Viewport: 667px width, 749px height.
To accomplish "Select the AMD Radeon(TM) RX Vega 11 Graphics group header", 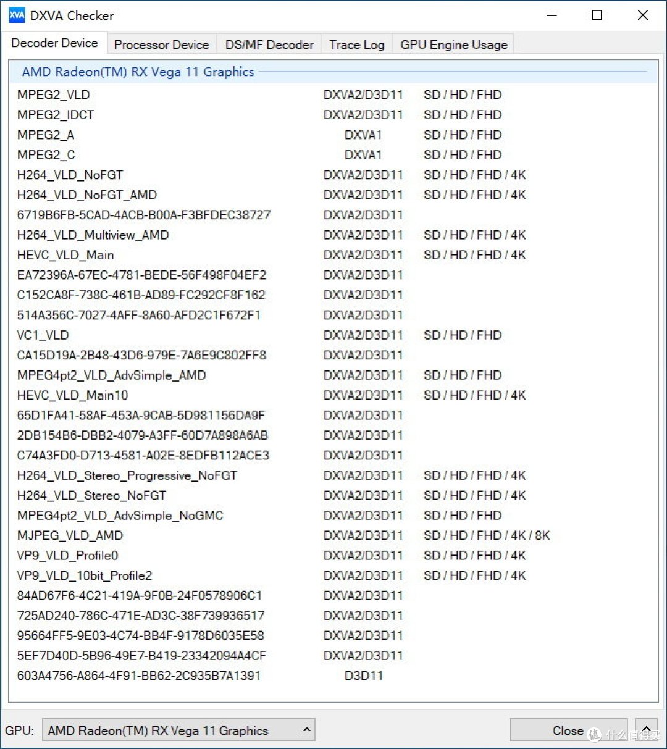I will coord(333,72).
